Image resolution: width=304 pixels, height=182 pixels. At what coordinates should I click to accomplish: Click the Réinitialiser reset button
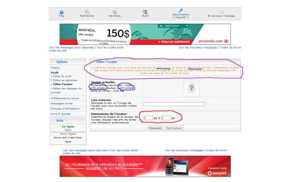174,128
